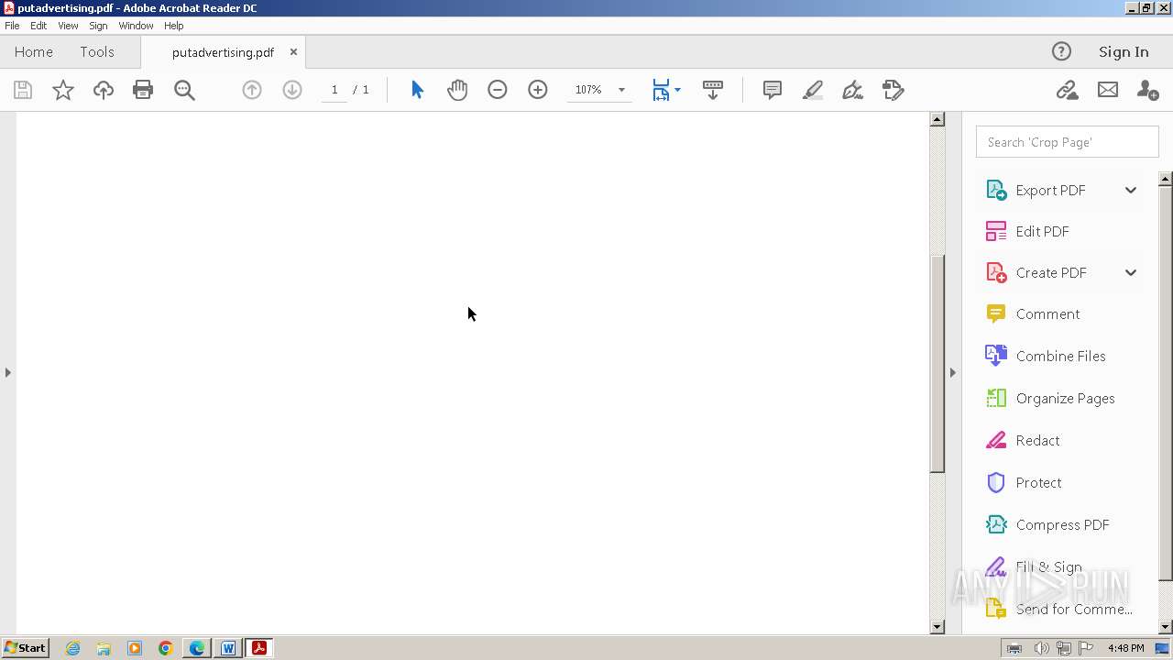Open the fit page options icon
Viewport: 1173px width, 660px height.
(662, 90)
